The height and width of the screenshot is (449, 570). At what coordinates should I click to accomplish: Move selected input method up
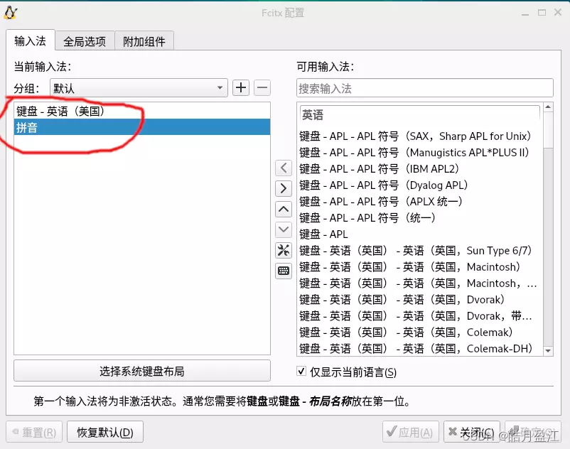click(284, 210)
